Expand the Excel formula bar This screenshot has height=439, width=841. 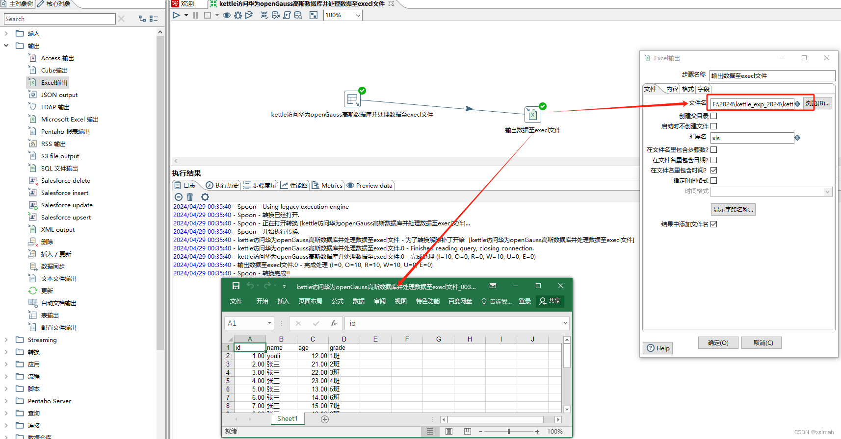[565, 323]
